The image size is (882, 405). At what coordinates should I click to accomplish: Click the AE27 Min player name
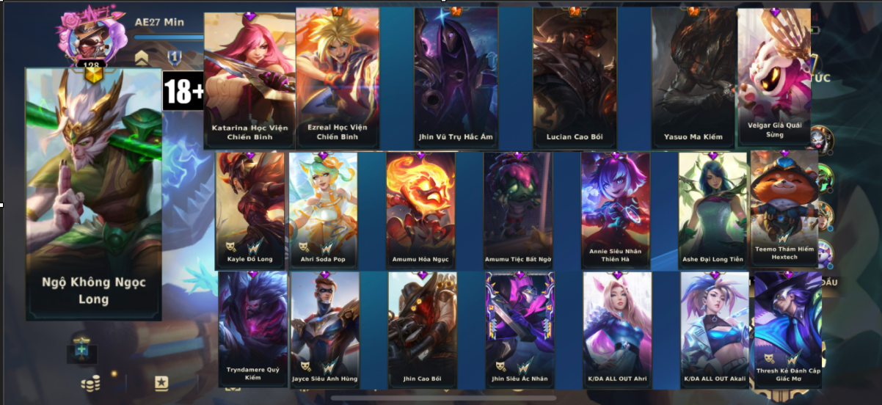[x=159, y=22]
